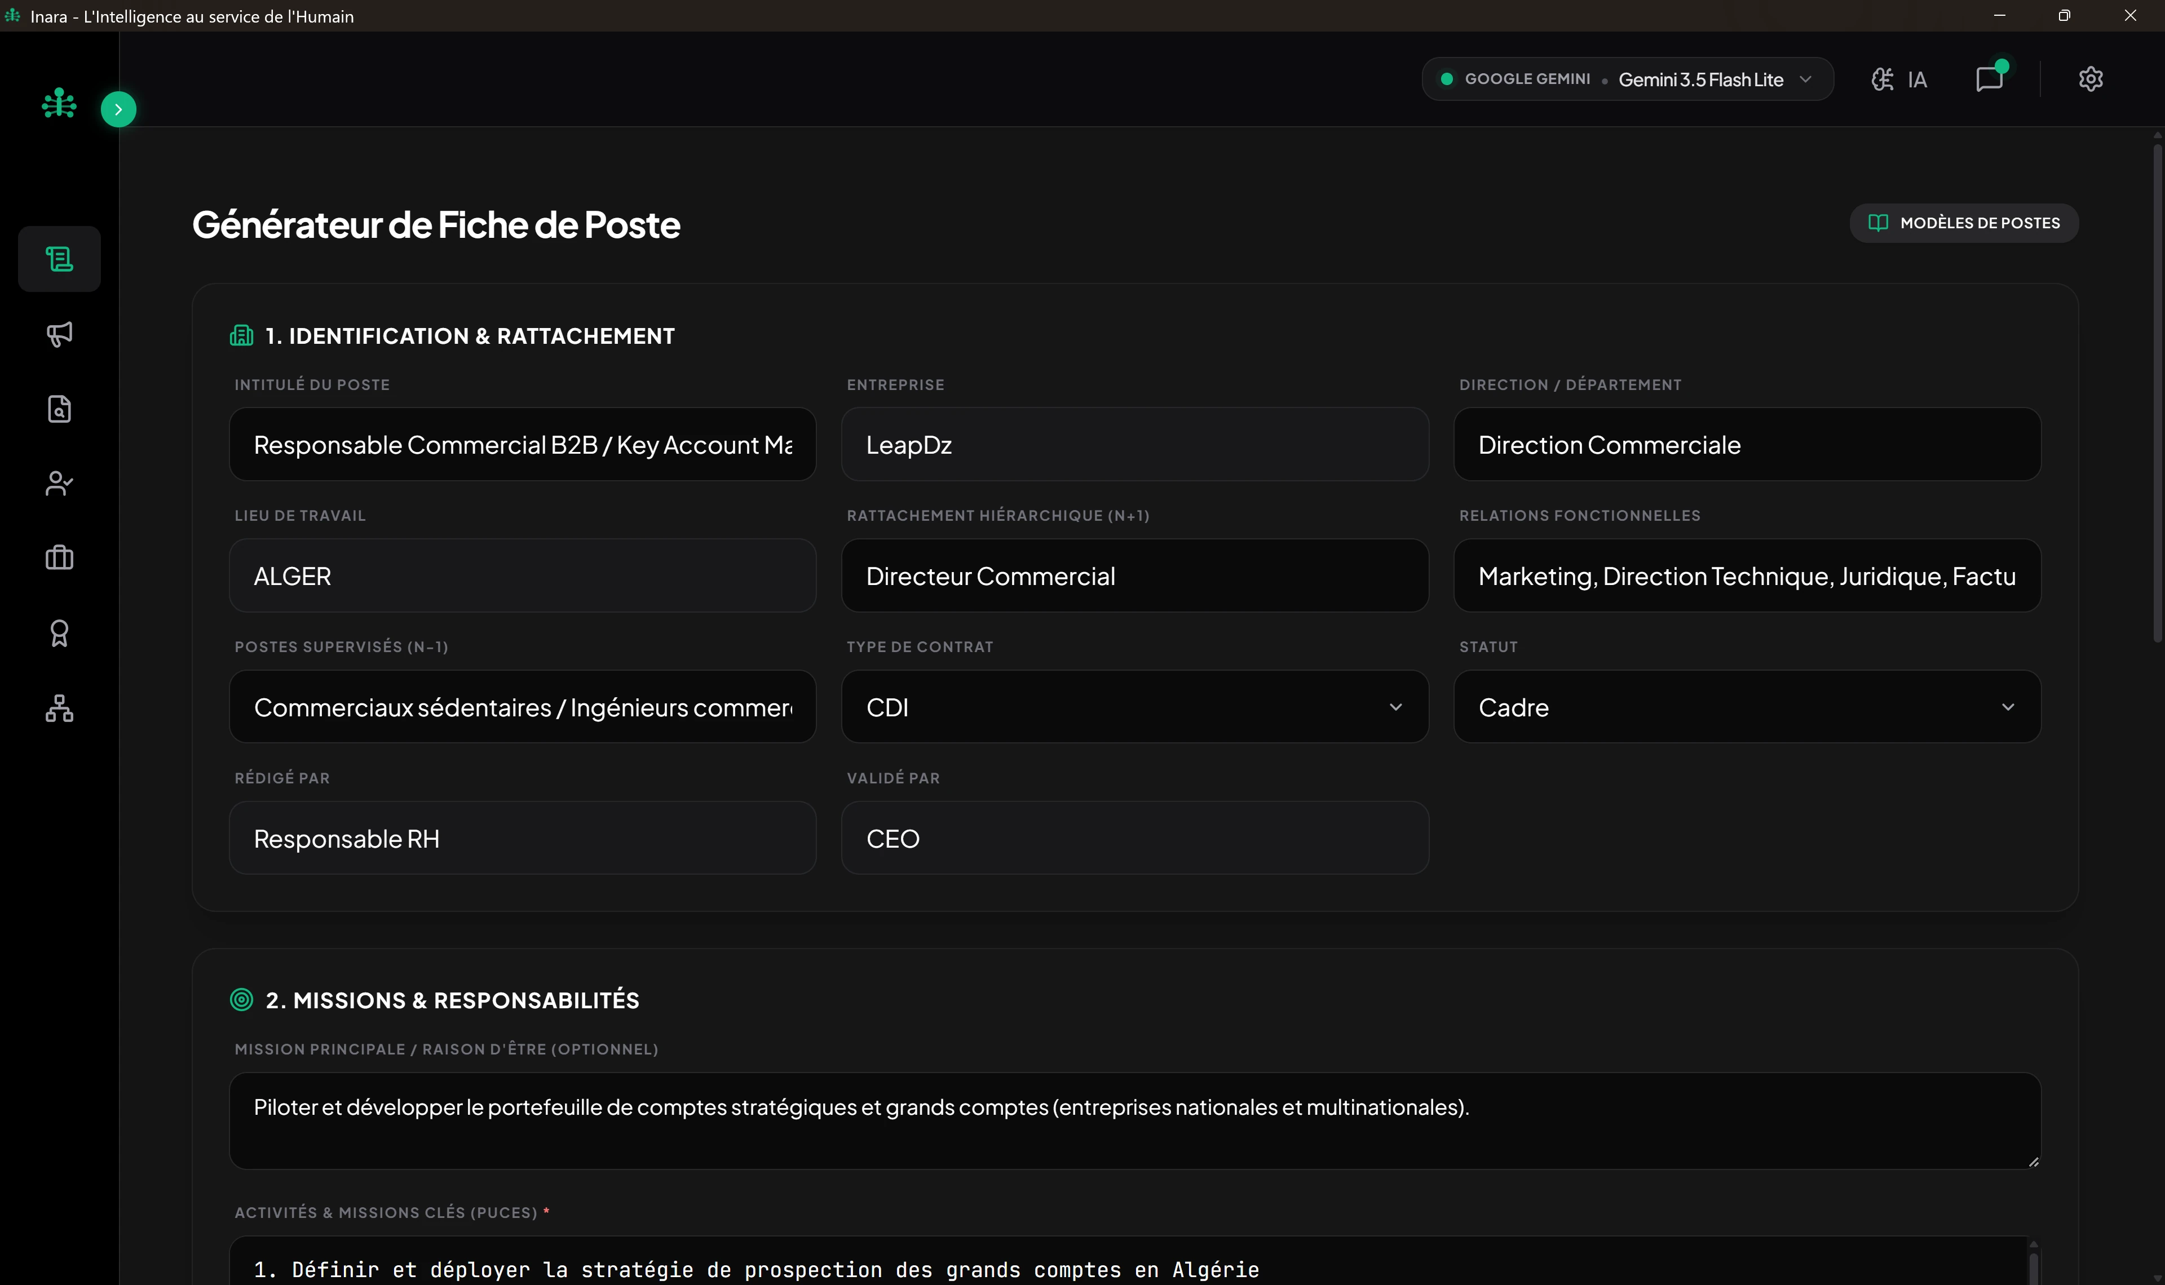This screenshot has width=2165, height=1285.
Task: Click the Mission principale text area
Action: point(1134,1122)
